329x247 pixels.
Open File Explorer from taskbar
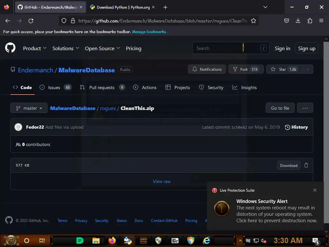96,241
